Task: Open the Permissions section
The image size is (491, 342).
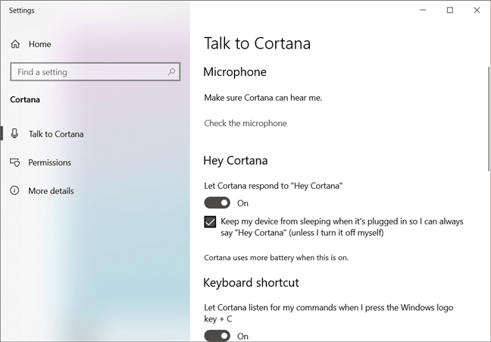Action: tap(49, 162)
